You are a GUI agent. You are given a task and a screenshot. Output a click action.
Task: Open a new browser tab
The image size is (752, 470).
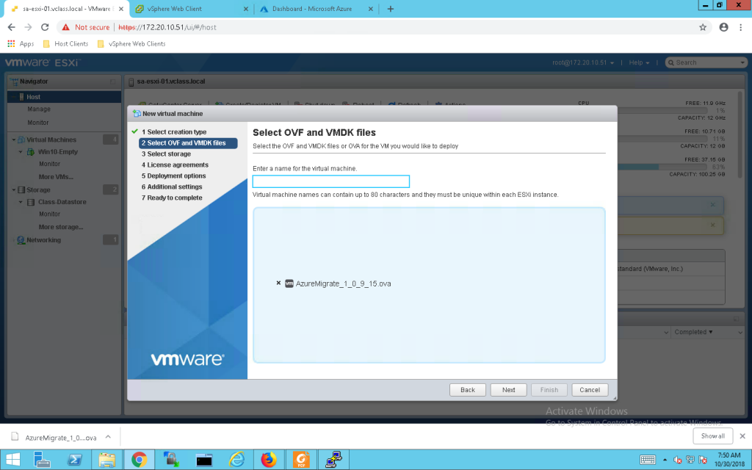click(391, 9)
